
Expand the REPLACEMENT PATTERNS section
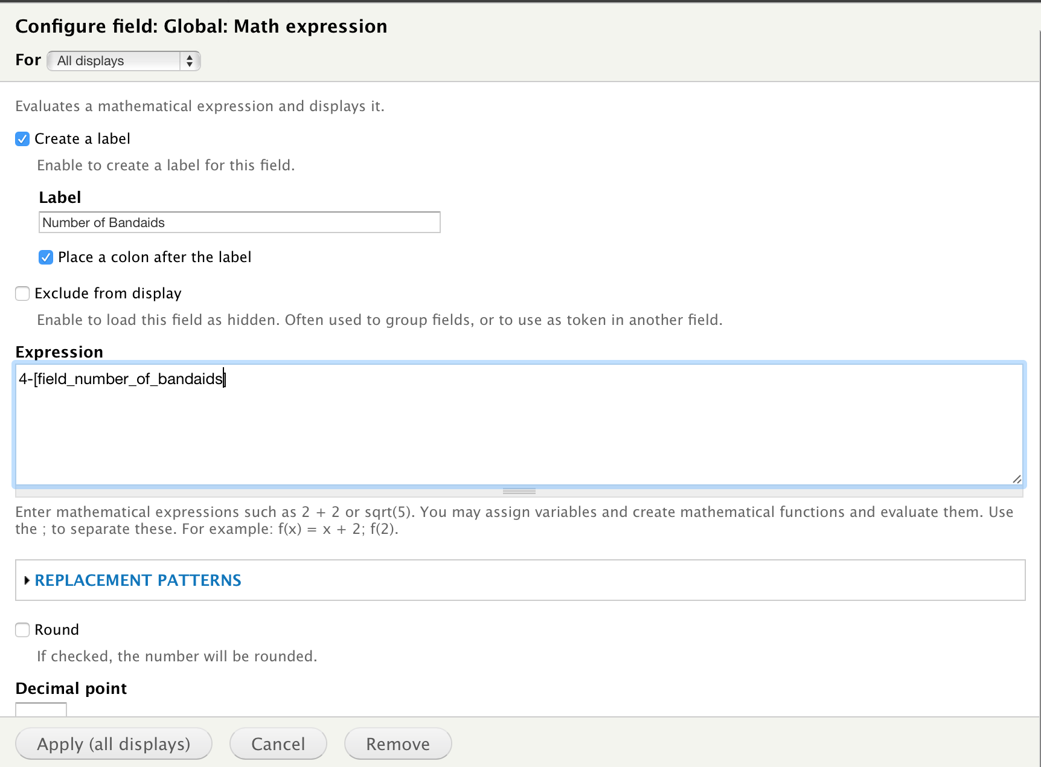[138, 580]
